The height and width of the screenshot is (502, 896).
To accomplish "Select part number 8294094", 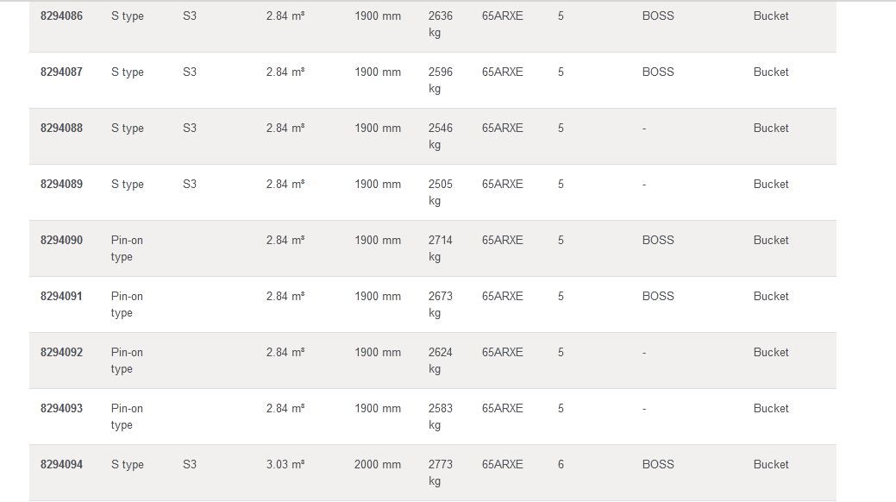I will pos(61,464).
